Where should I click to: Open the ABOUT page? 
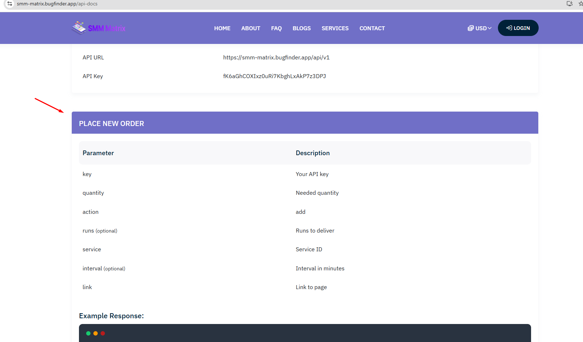point(251,28)
